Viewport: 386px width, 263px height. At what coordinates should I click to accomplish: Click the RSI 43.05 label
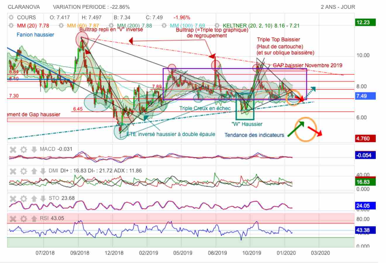[52, 218]
